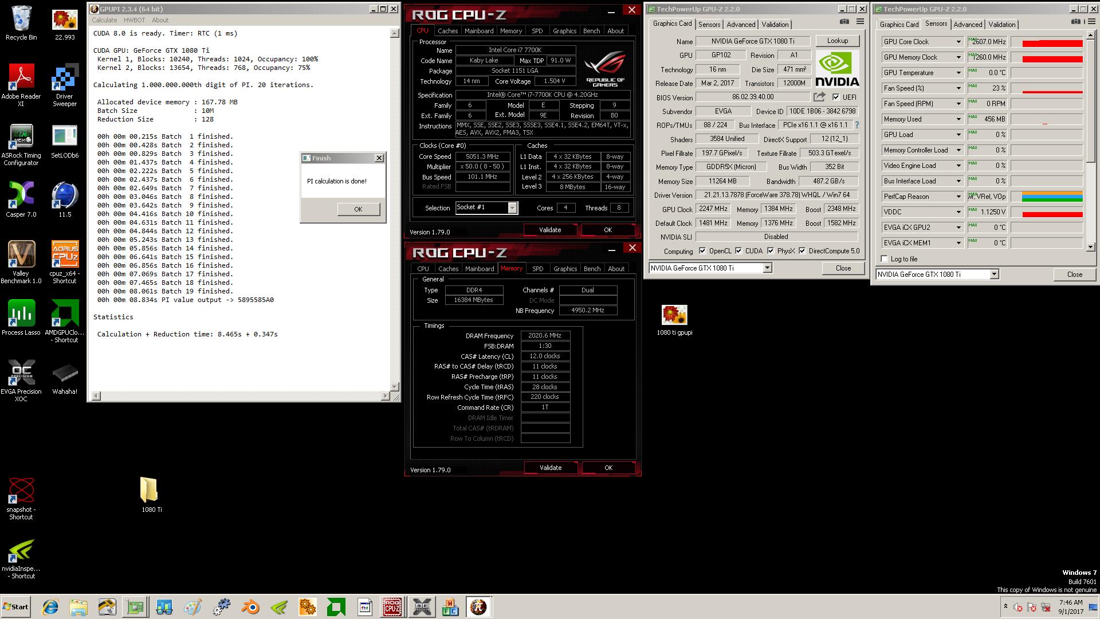This screenshot has width=1100, height=619.
Task: Open GPU-Z hamburger menu in Graphics Card window
Action: 860,22
